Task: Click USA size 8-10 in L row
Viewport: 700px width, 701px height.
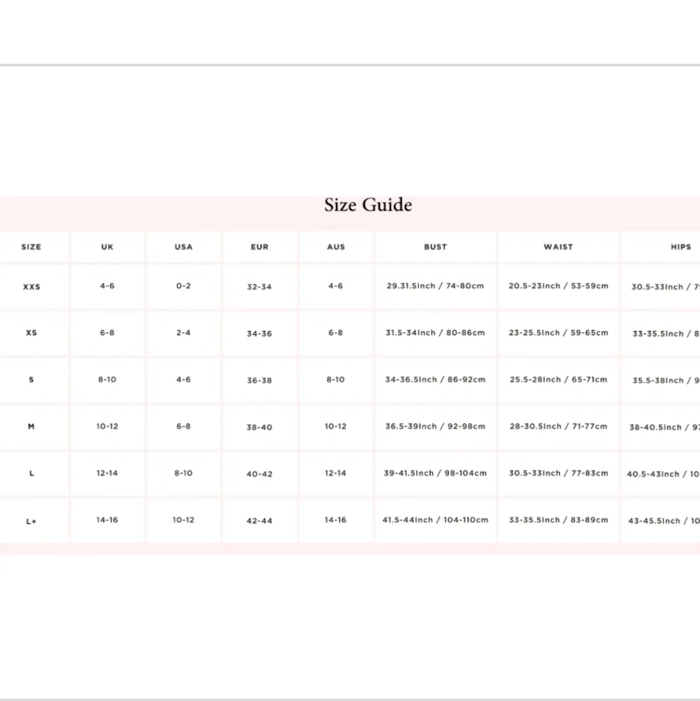Action: tap(184, 473)
